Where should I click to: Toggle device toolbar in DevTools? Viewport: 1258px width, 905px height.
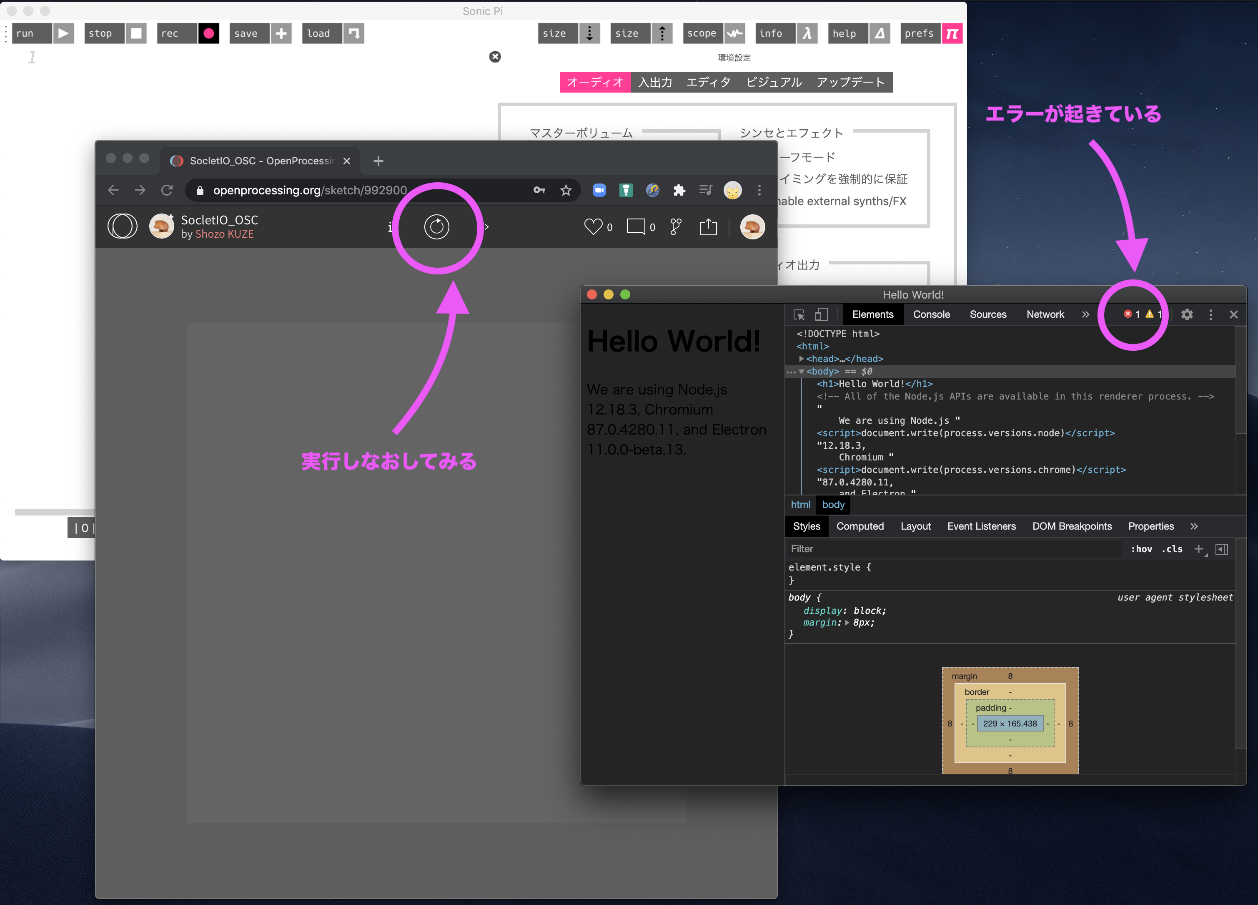[822, 314]
